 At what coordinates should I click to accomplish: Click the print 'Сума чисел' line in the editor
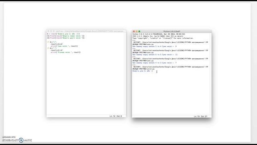[x=64, y=46]
